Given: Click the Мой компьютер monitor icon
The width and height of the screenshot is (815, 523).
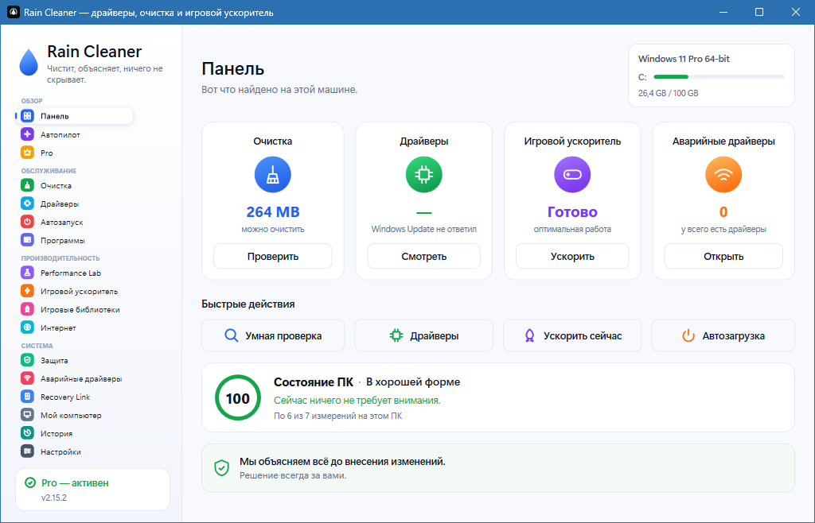Looking at the screenshot, I should tap(28, 415).
